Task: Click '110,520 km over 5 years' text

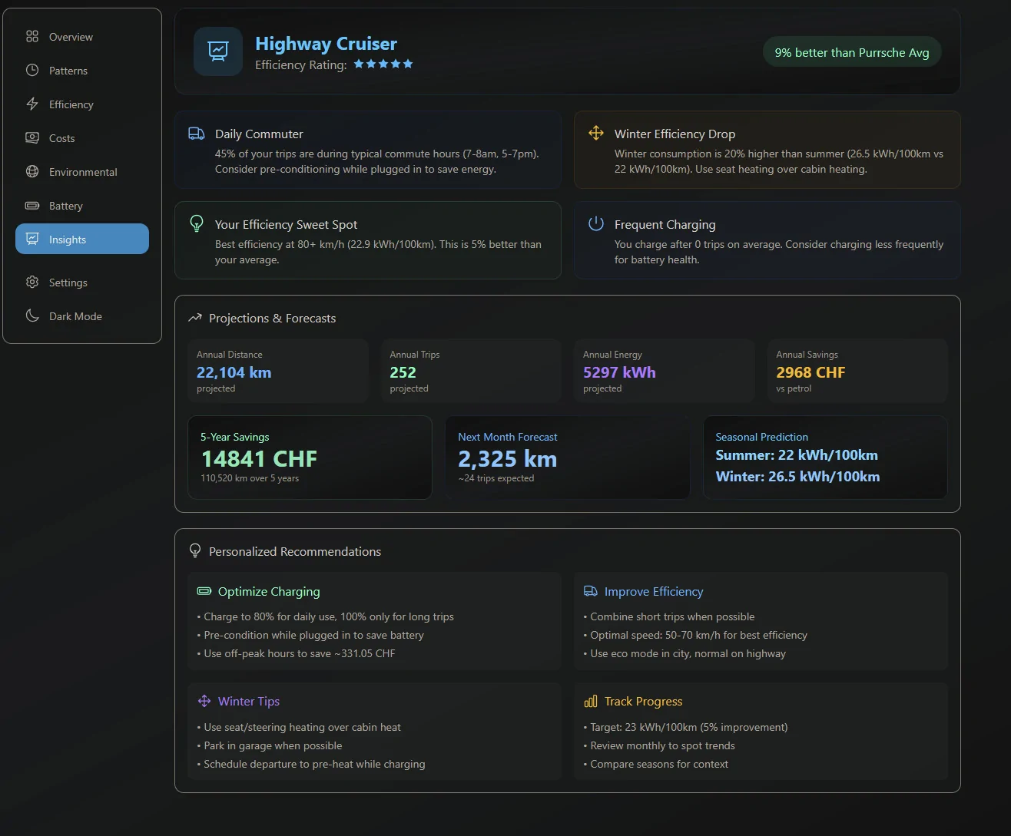Action: pyautogui.click(x=250, y=478)
